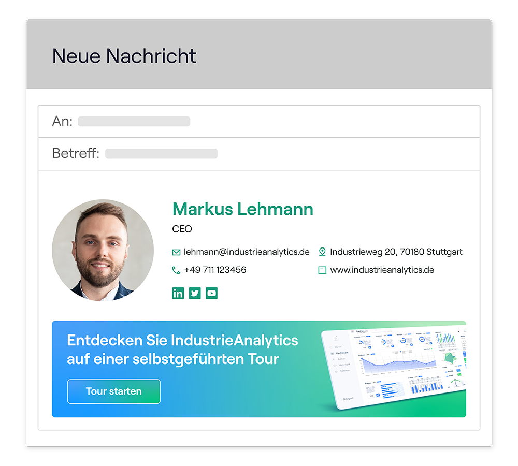This screenshot has height=466, width=518.
Task: Click the 'CEO' job title text
Action: 182,229
